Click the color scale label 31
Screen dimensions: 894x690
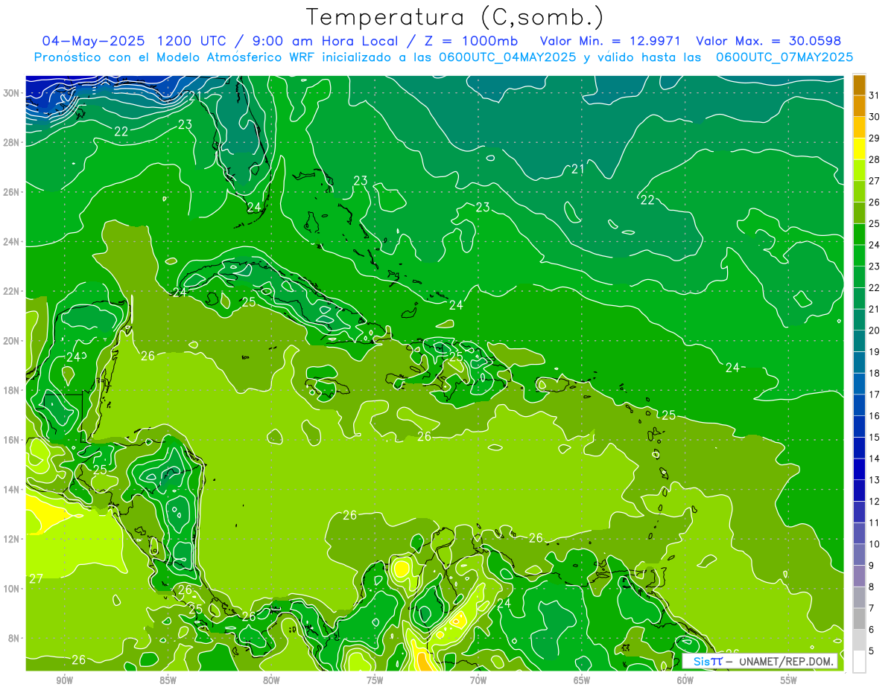875,95
